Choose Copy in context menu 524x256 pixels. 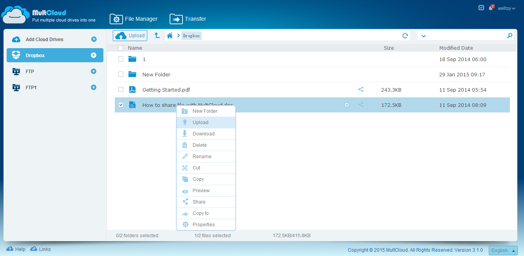click(x=206, y=179)
